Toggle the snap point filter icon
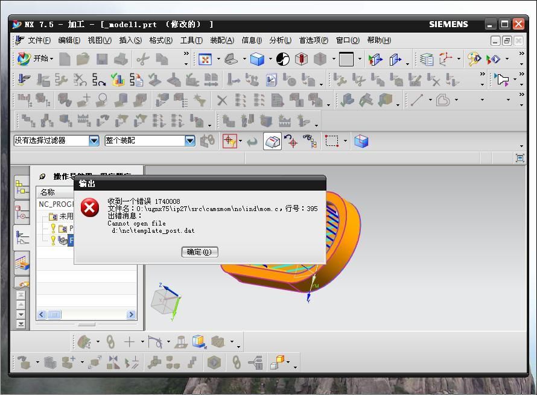 coord(229,141)
